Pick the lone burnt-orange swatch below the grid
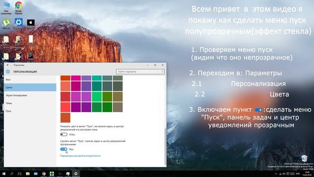The image size is (314, 177). click(x=65, y=118)
